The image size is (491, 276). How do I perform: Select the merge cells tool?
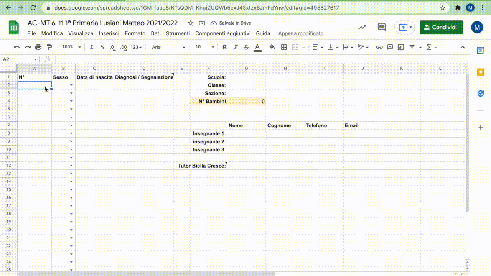[x=295, y=47]
